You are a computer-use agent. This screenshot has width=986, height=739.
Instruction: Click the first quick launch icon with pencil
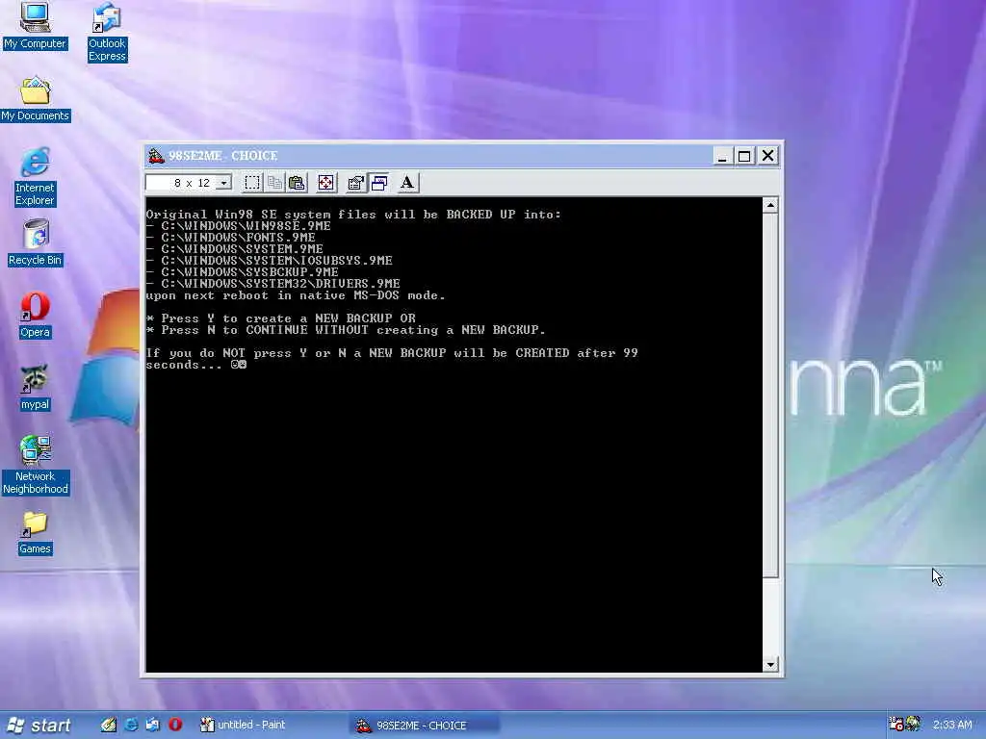pyautogui.click(x=109, y=725)
